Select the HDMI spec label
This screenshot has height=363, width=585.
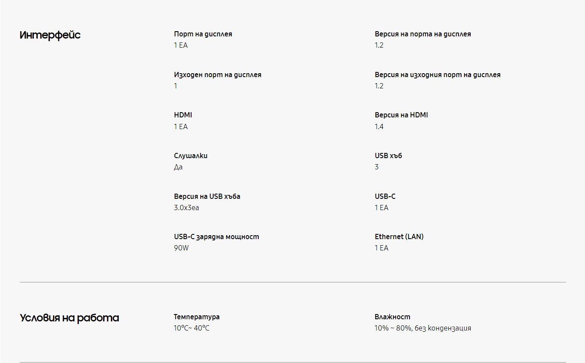pos(183,115)
